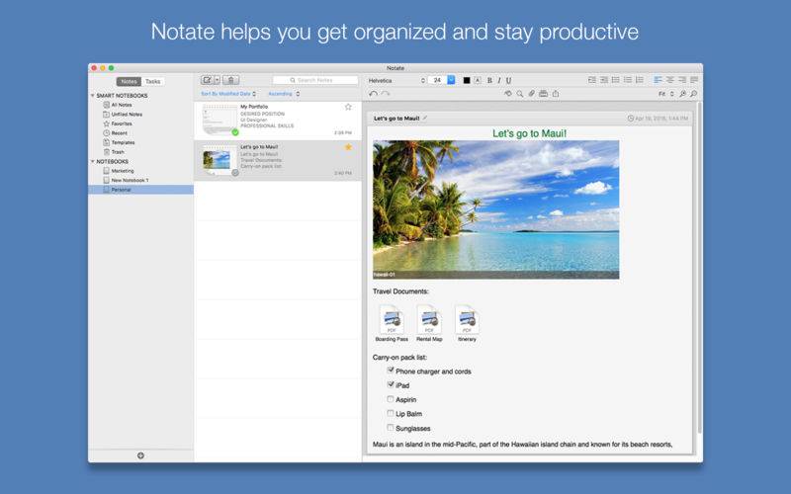Open the Helvetica font dropdown
The width and height of the screenshot is (791, 494).
point(396,80)
